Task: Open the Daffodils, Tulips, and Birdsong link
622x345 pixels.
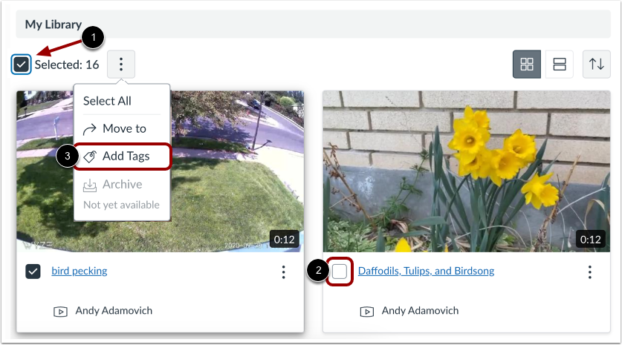Action: click(x=426, y=271)
